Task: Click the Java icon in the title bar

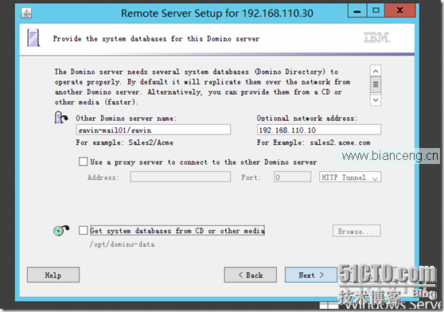Action: coord(26,13)
